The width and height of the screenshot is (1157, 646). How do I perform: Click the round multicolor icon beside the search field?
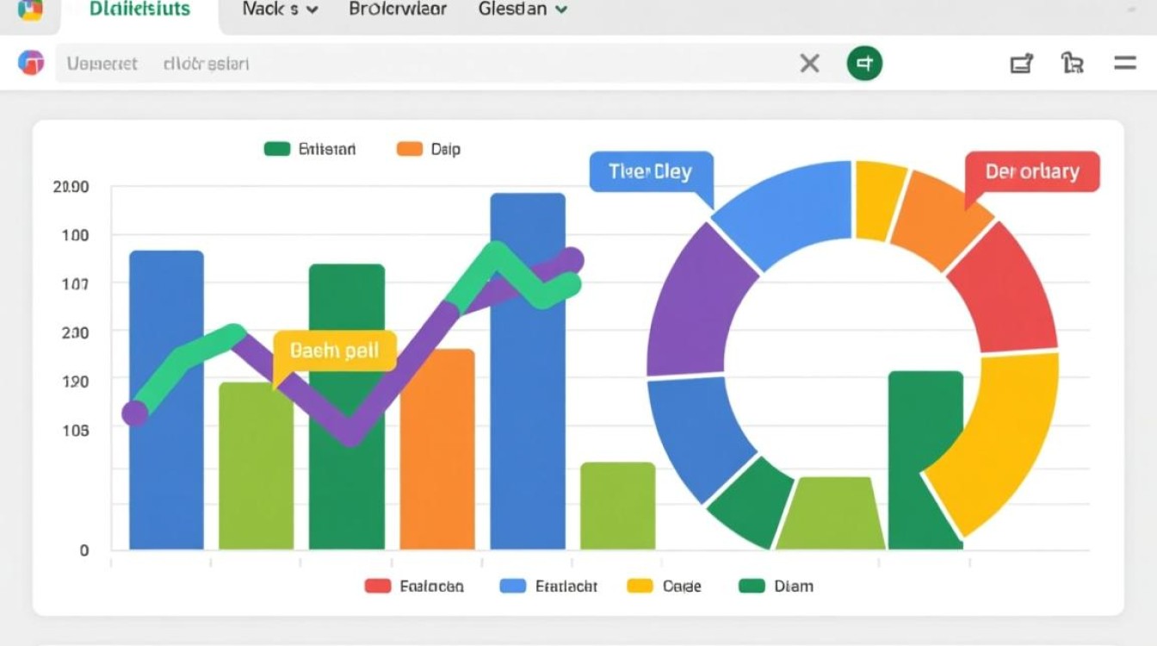coord(31,63)
